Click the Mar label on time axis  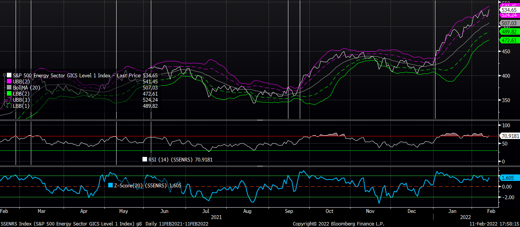42,211
